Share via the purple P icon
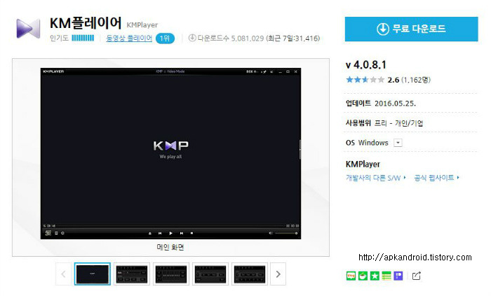The height and width of the screenshot is (296, 491). coord(398,276)
